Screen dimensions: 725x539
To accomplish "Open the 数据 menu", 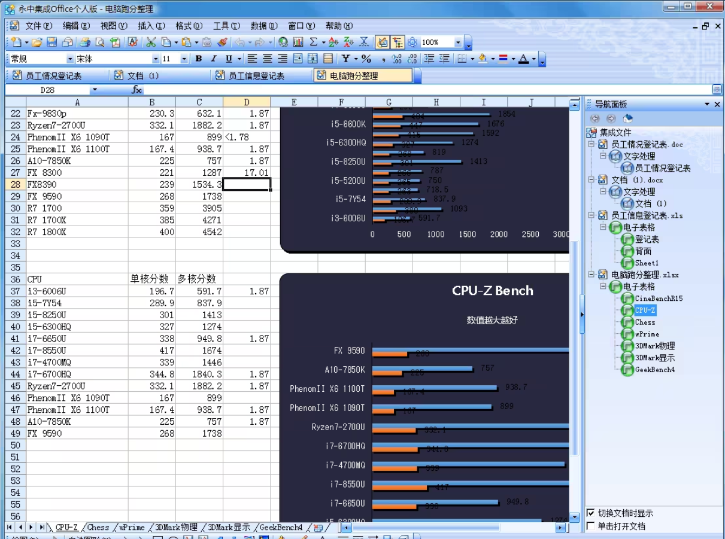I will click(263, 26).
